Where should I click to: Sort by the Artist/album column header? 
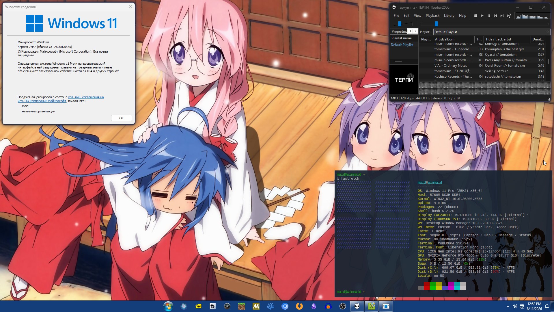click(454, 39)
